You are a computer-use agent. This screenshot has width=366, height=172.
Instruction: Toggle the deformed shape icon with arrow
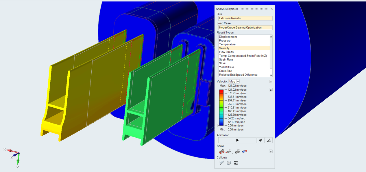point(229,151)
